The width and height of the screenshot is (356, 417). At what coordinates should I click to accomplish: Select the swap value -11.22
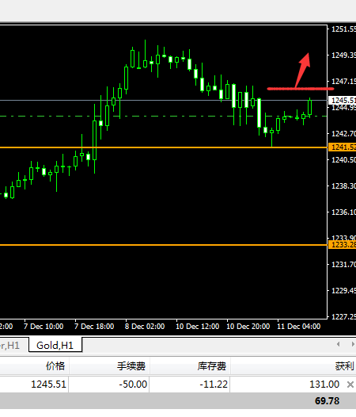tap(214, 384)
